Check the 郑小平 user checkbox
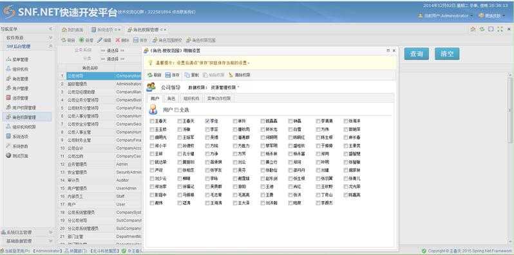This screenshot has height=255, width=514. tap(152, 145)
